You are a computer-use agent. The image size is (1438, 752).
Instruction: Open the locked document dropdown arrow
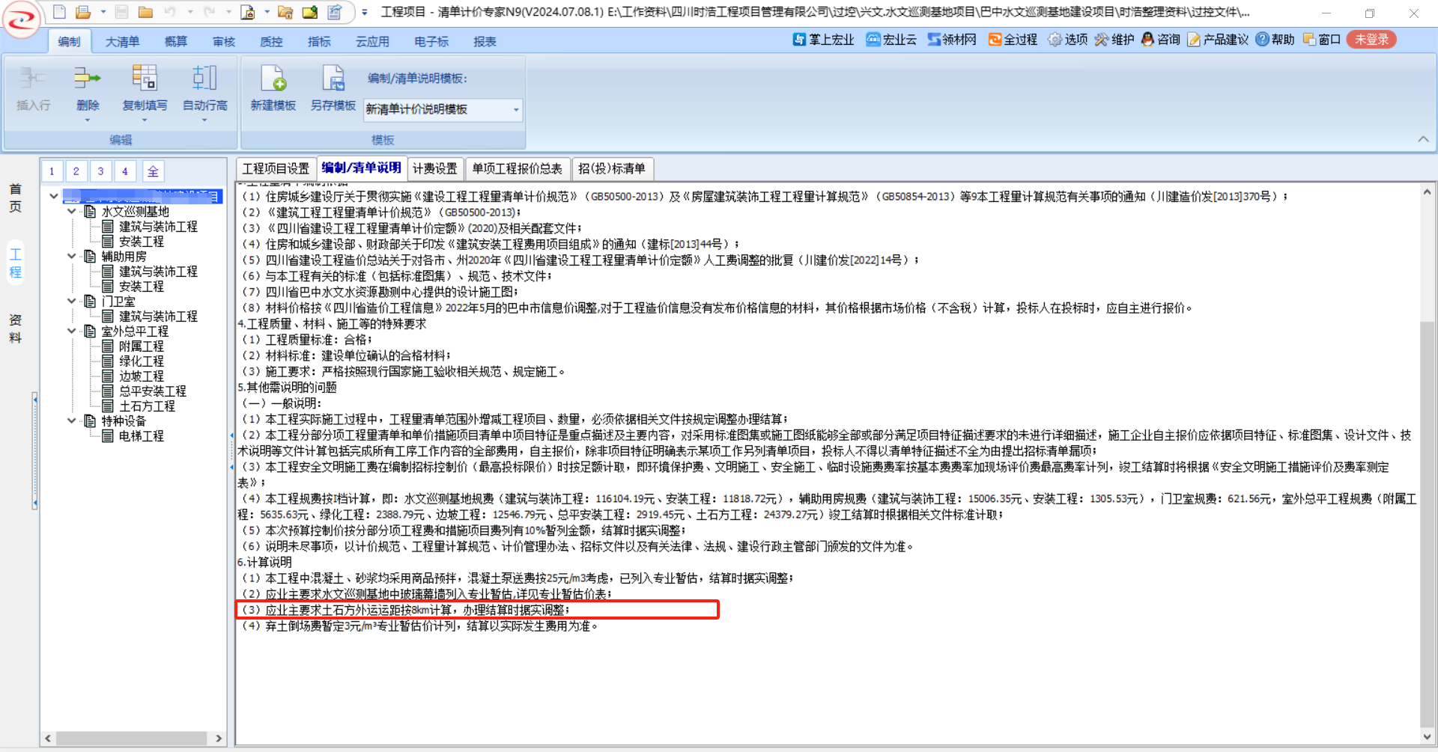coord(267,12)
